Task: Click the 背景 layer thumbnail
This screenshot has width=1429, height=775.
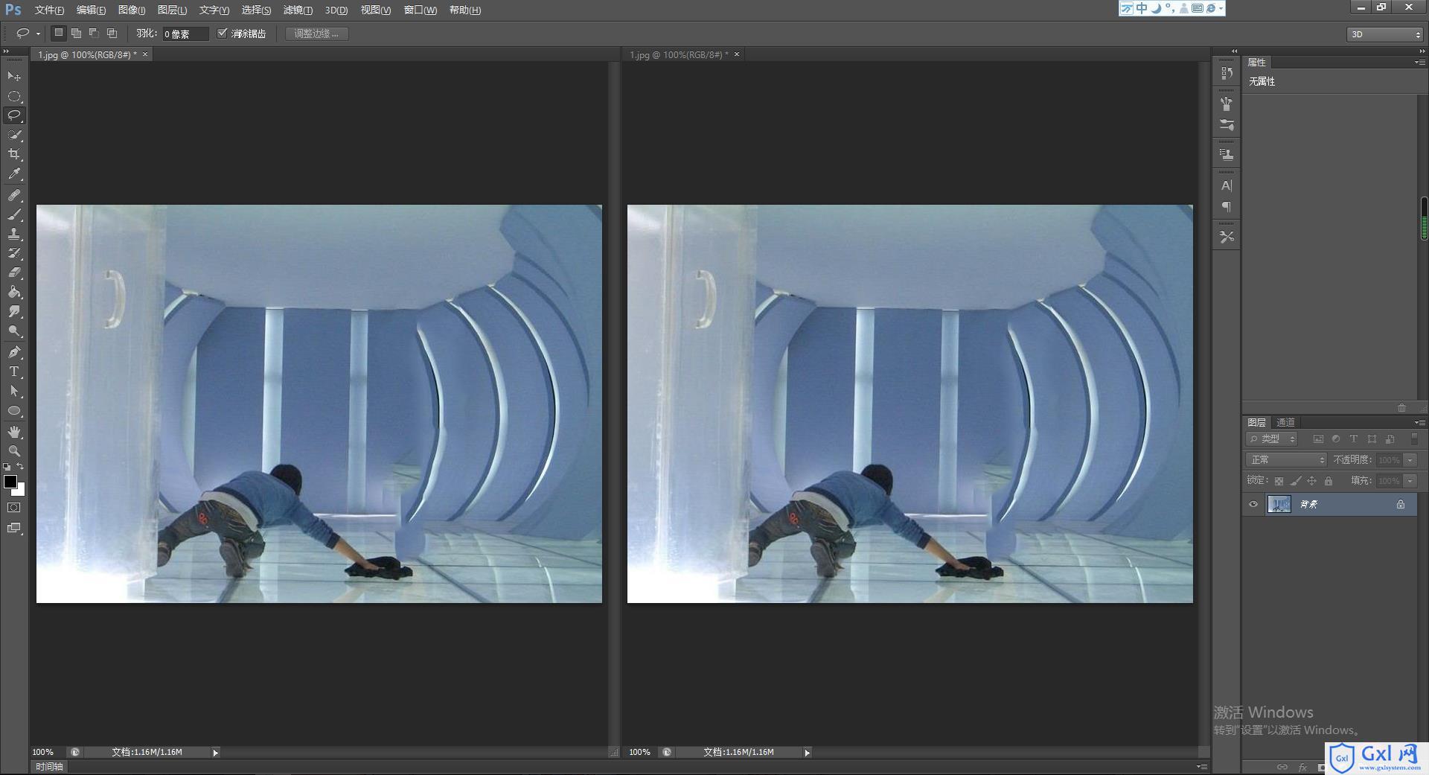Action: [x=1279, y=504]
